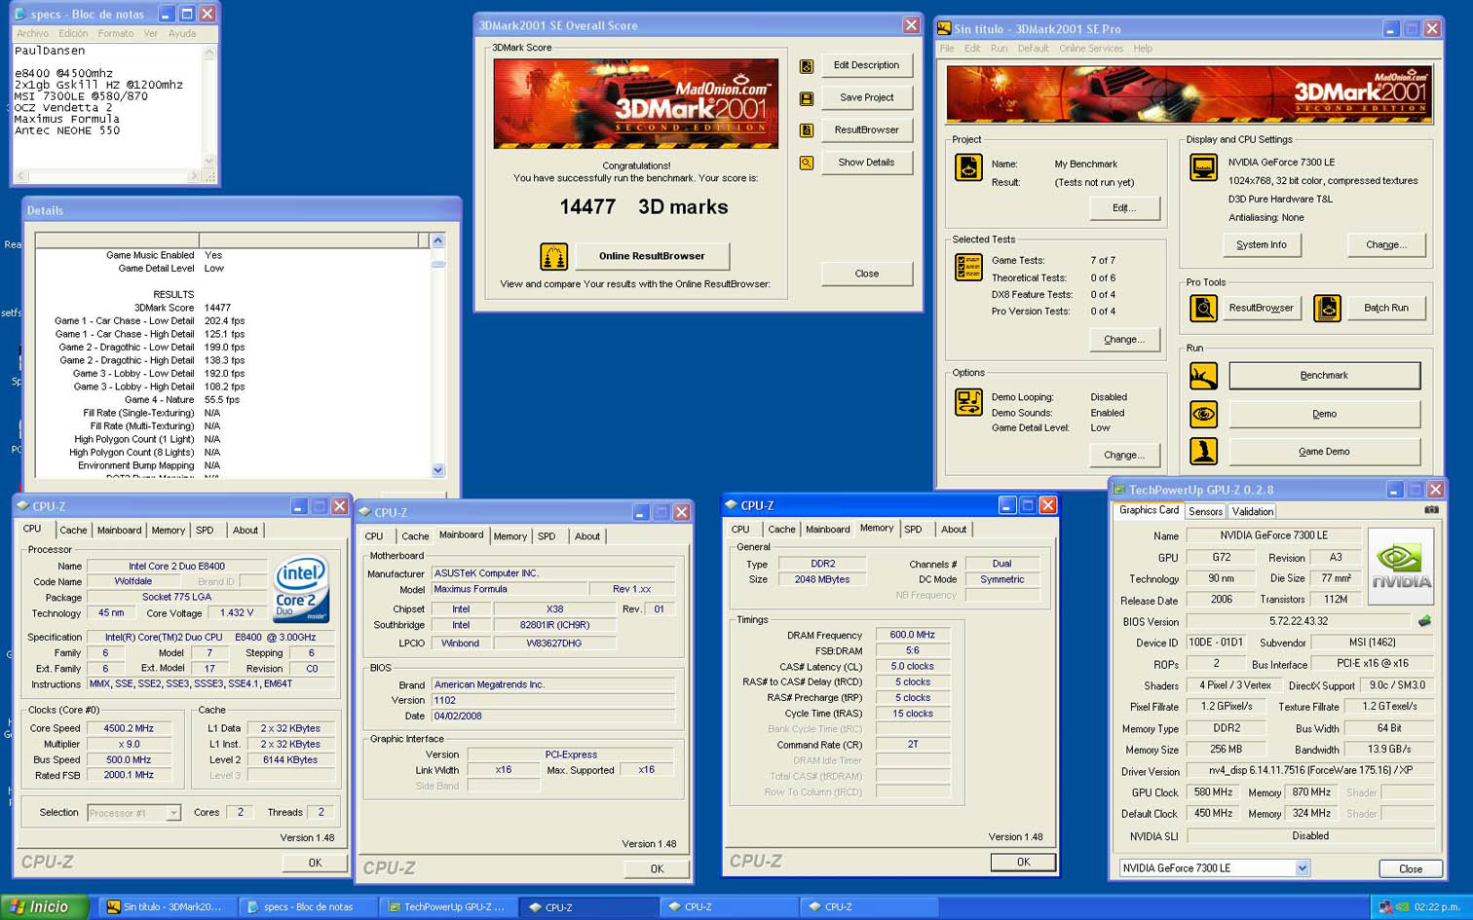Viewport: 1473px width, 920px height.
Task: Click the Batch Run button
Action: point(1385,308)
